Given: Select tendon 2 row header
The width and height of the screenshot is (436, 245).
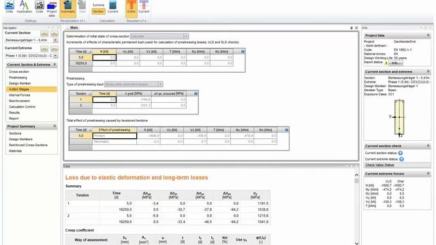Looking at the screenshot, I should tap(80, 105).
